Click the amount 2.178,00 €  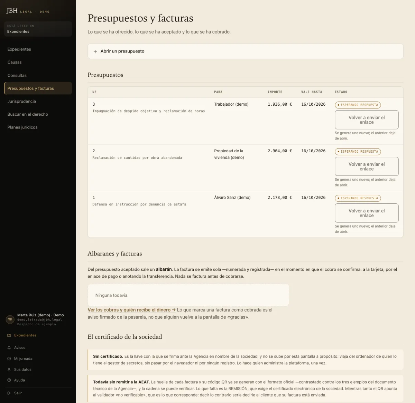(280, 198)
